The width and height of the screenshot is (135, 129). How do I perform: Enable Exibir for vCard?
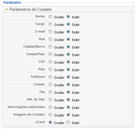pos(68,122)
